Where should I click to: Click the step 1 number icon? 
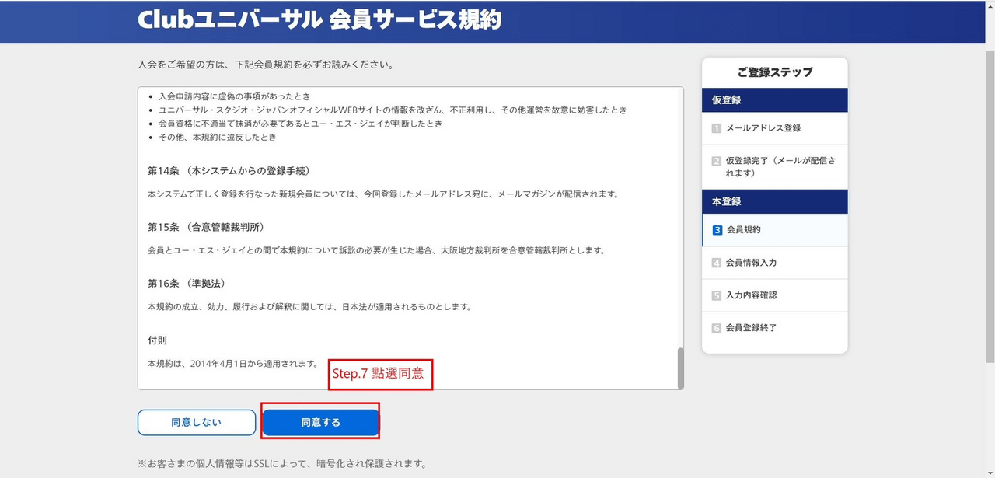717,128
